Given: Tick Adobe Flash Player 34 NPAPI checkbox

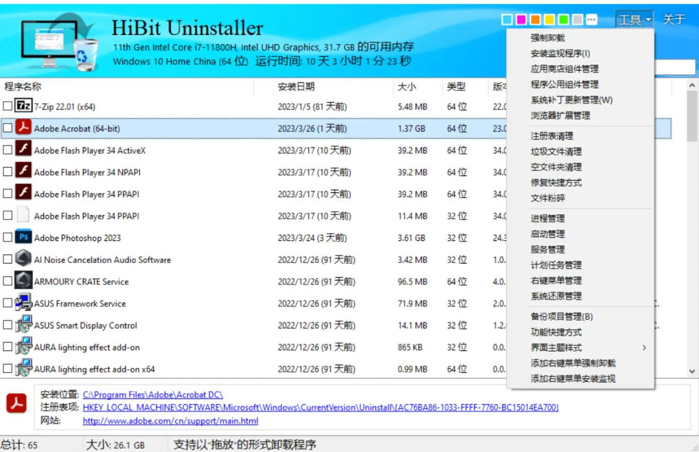Looking at the screenshot, I should click(x=8, y=172).
